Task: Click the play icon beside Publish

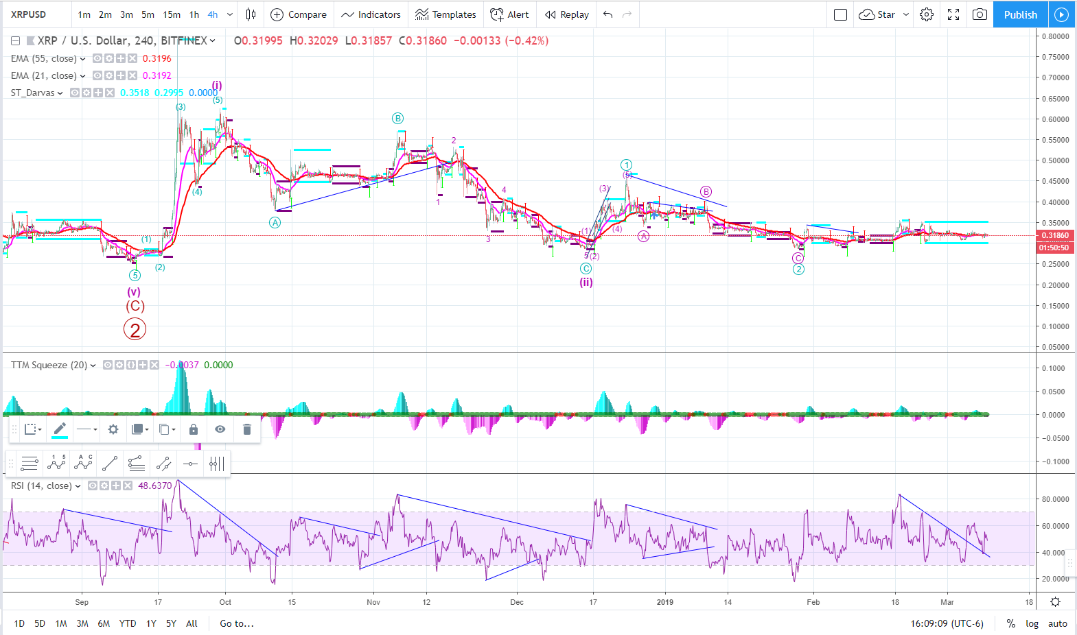Action: 1062,14
